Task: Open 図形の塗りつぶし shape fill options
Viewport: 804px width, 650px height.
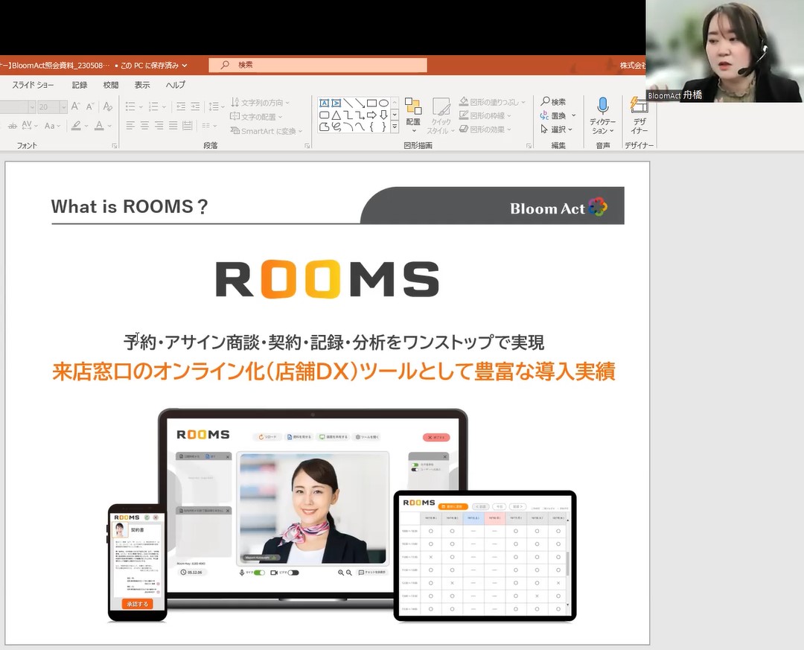Action: (x=493, y=102)
